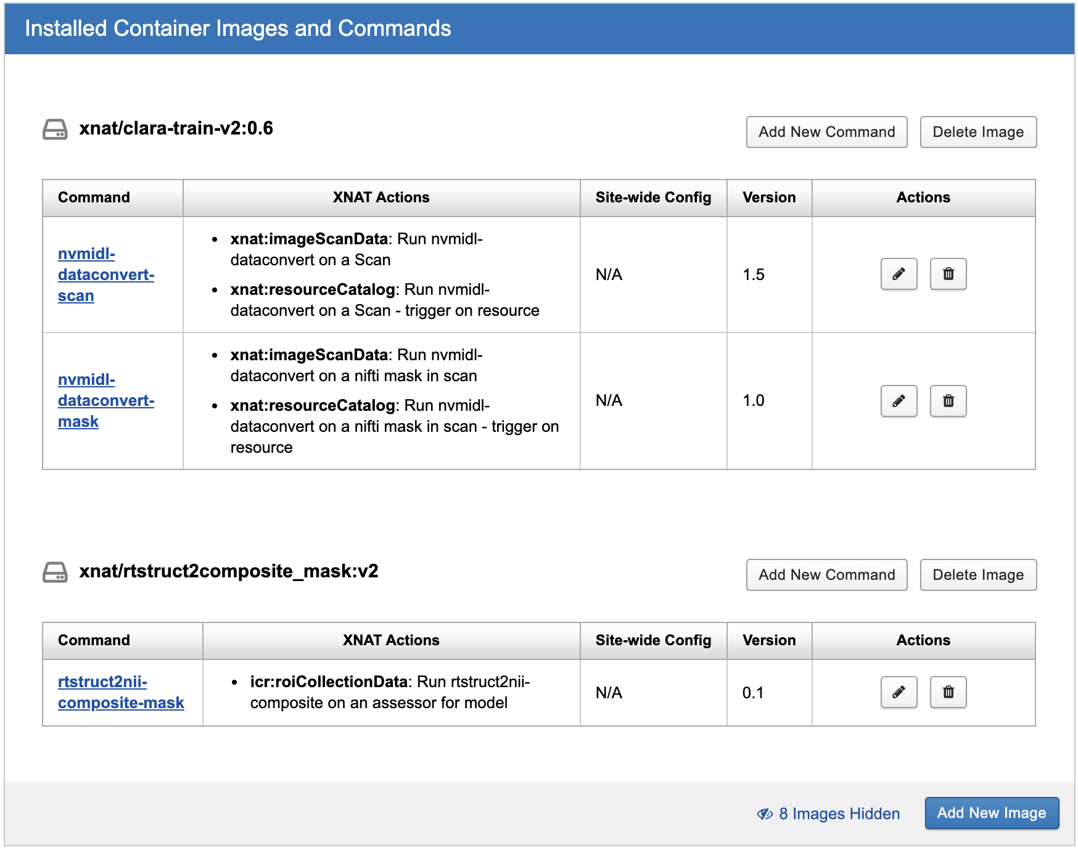The height and width of the screenshot is (850, 1078).
Task: Delete the nvmidl-dataconvert-mask command
Action: pos(948,401)
